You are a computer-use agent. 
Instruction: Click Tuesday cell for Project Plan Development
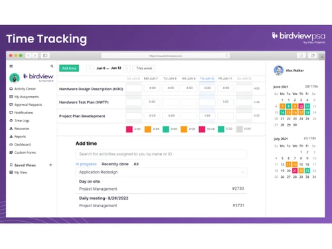coord(170,116)
